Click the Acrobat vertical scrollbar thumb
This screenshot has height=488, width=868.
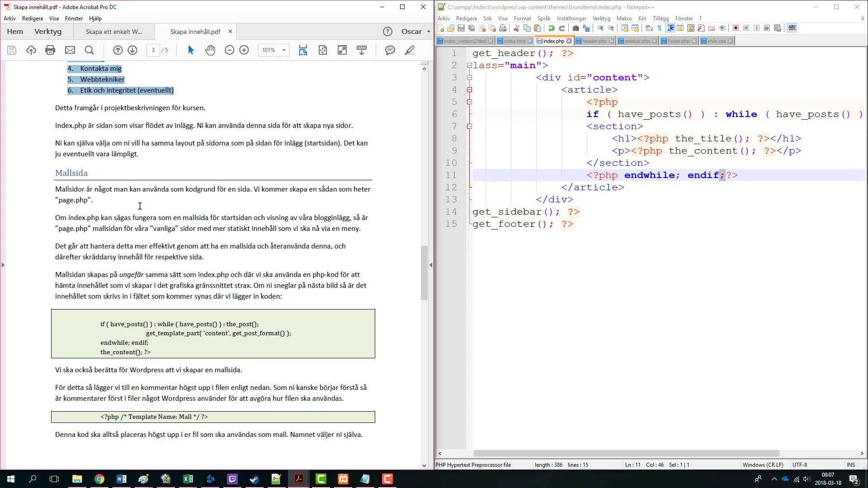424,273
